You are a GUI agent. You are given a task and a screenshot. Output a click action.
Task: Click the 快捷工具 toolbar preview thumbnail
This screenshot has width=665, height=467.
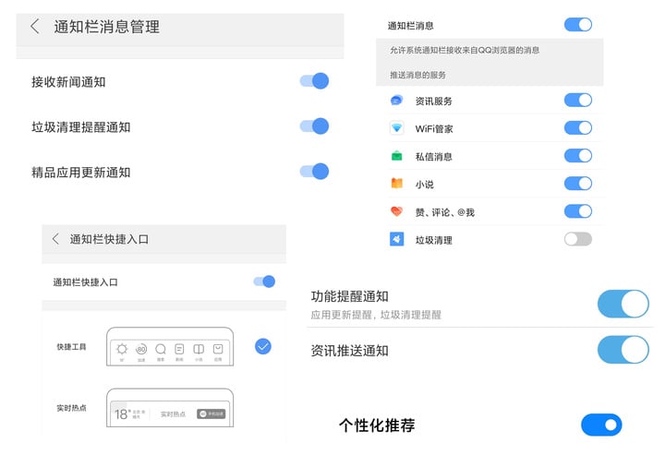tap(170, 346)
